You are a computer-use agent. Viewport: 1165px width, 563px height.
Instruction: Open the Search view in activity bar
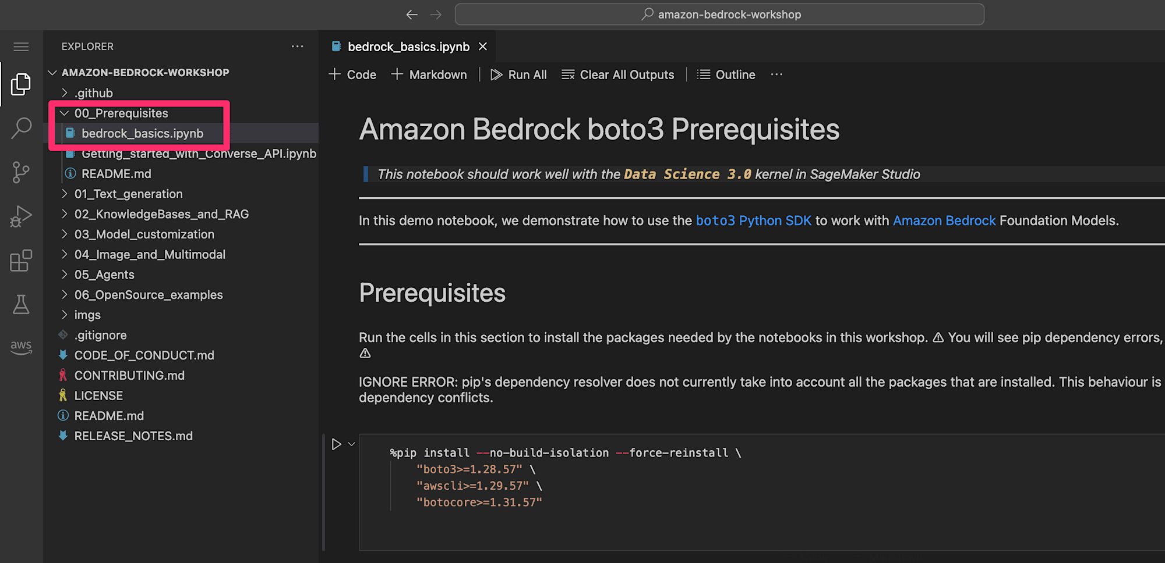click(x=21, y=128)
